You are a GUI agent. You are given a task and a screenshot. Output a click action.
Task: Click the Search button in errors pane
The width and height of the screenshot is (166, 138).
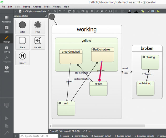(x=87, y=131)
